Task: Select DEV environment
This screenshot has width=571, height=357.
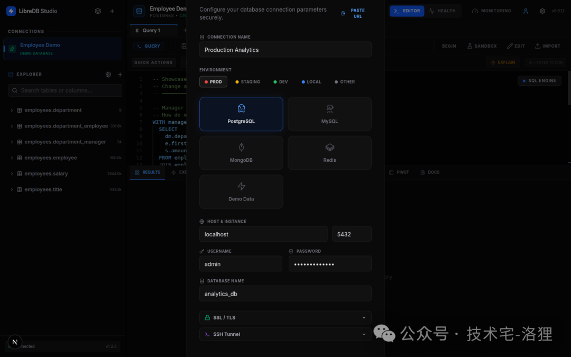Action: 280,82
